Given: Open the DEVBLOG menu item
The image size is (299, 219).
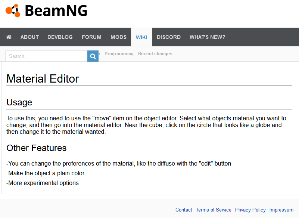Looking at the screenshot, I should 60,37.
